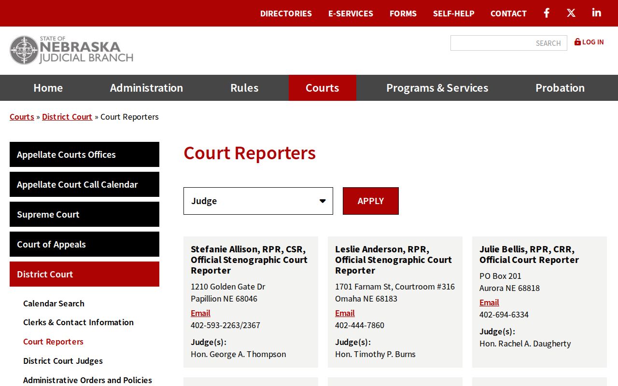Click the District Court breadcrumb link
This screenshot has height=386, width=618.
click(67, 117)
